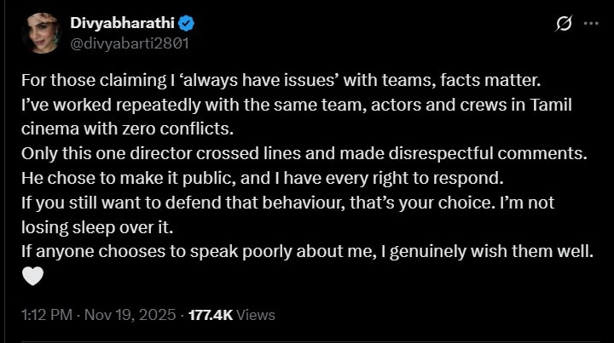Click the 177.4K view count

click(212, 315)
